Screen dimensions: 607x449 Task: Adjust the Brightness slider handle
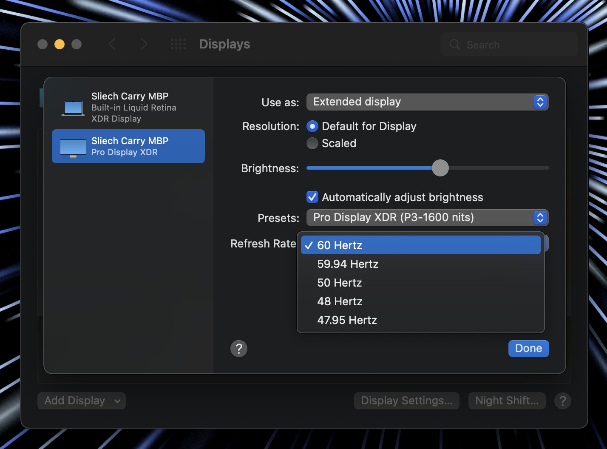440,168
